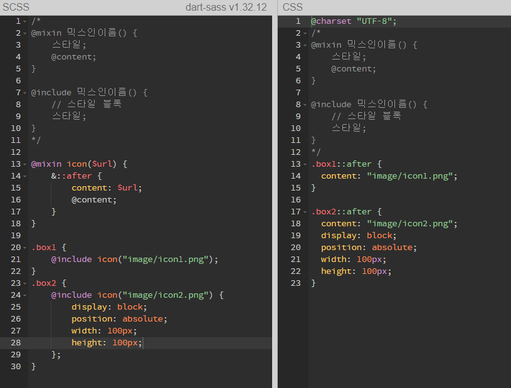Click '@mixin icon($url) {' in SCSS
The image size is (511, 388).
79,164
